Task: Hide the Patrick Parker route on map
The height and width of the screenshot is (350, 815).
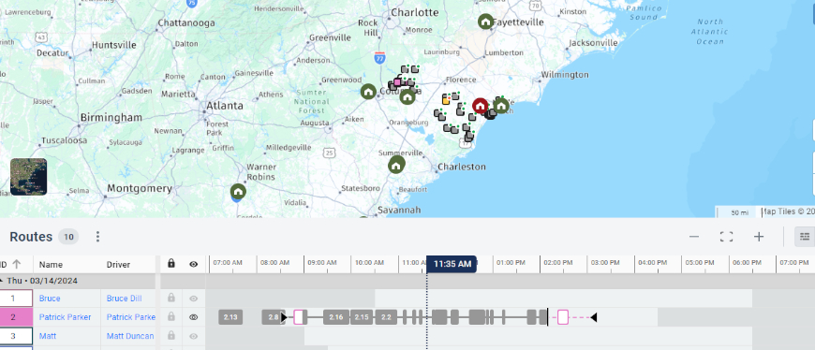Action: pyautogui.click(x=193, y=317)
